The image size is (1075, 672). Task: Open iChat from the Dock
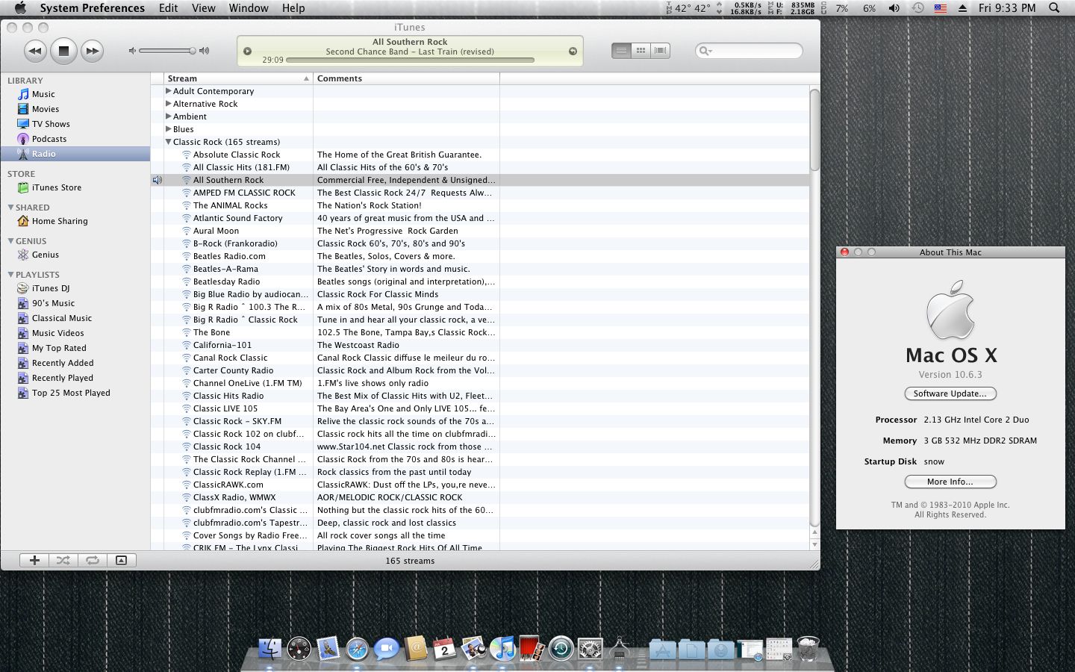point(386,648)
